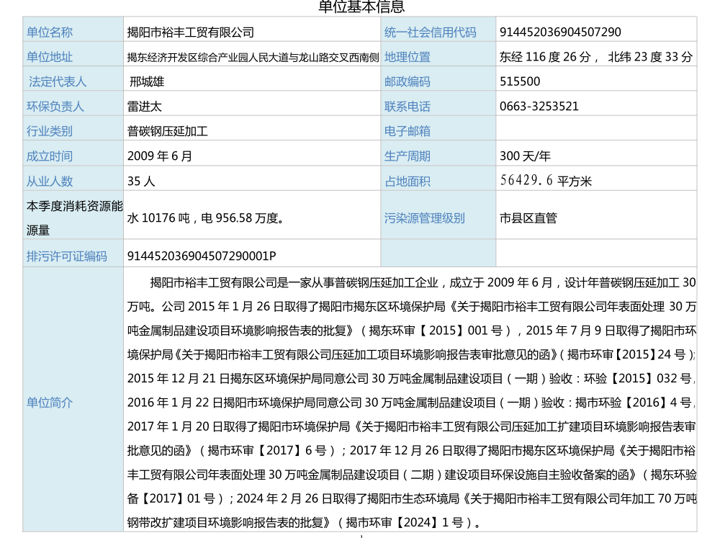This screenshot has height=538, width=720.
Task: Select phone number 0663-3253521
Action: pyautogui.click(x=539, y=107)
